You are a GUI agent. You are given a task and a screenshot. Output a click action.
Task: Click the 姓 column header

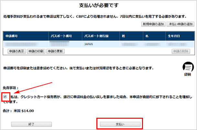click(131, 36)
